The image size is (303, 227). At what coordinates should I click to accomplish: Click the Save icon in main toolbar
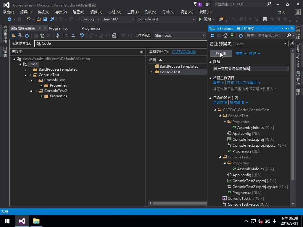tap(45, 19)
